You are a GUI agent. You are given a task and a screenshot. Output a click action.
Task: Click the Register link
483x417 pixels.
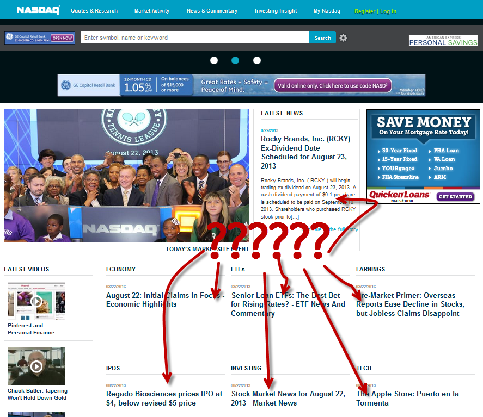pos(365,11)
